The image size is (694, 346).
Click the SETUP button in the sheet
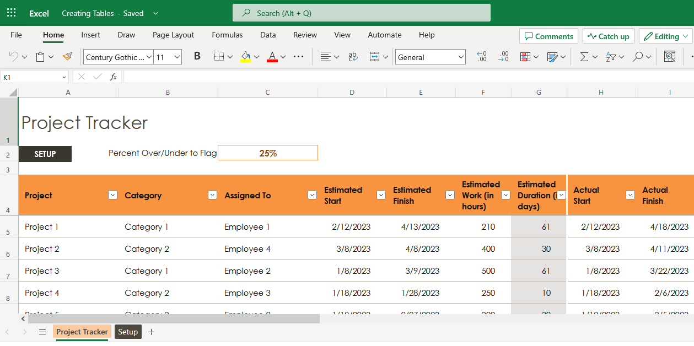pyautogui.click(x=45, y=154)
